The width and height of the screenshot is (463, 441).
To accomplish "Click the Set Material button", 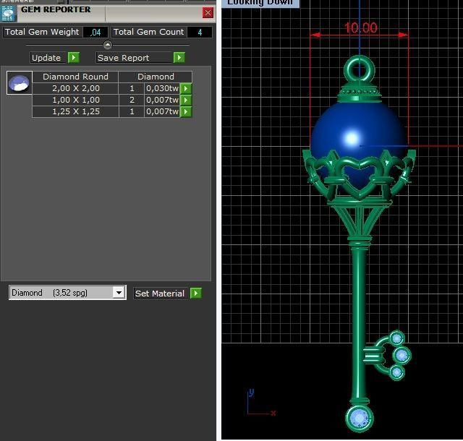I will point(160,294).
